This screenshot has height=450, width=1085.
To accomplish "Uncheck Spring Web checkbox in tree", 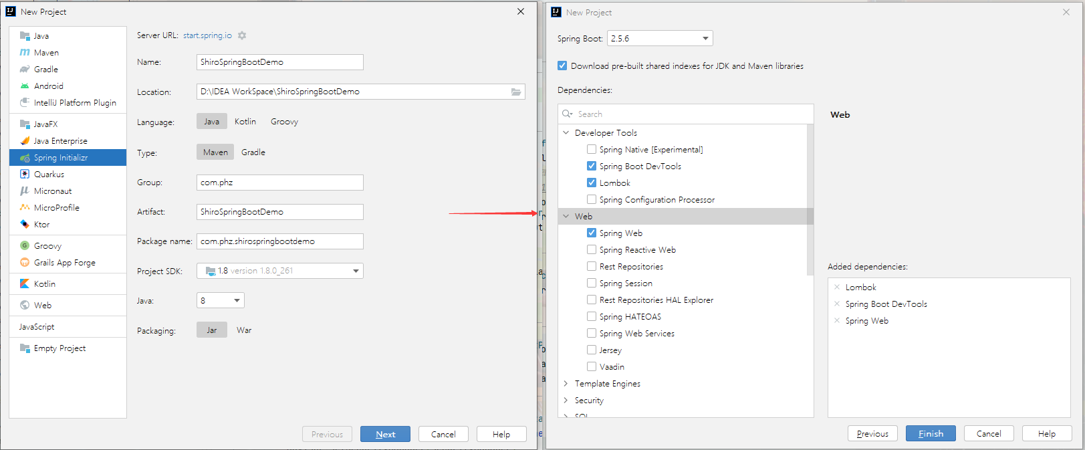I will pos(592,233).
